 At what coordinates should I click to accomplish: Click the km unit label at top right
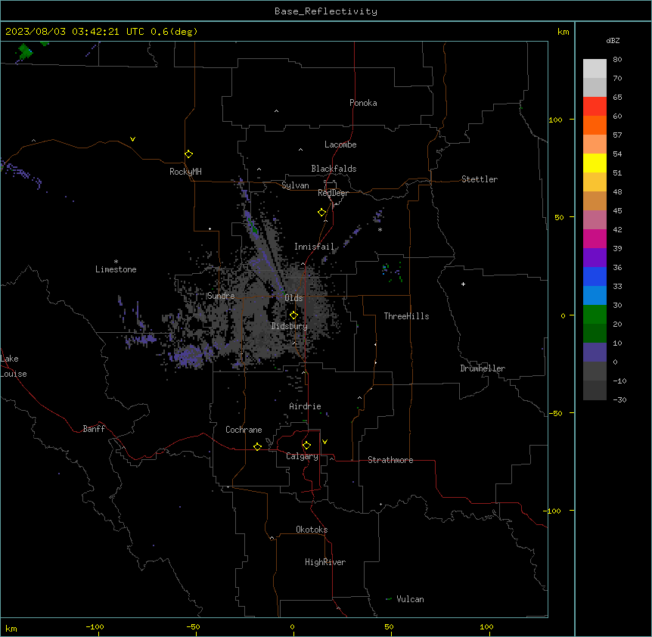pyautogui.click(x=563, y=32)
